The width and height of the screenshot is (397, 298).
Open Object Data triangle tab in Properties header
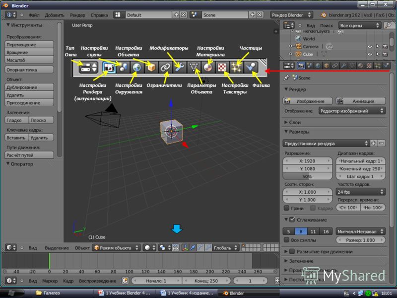click(352, 66)
